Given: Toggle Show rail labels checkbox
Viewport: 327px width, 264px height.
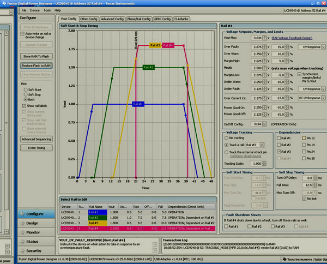Looking at the screenshot, I should click(x=24, y=106).
